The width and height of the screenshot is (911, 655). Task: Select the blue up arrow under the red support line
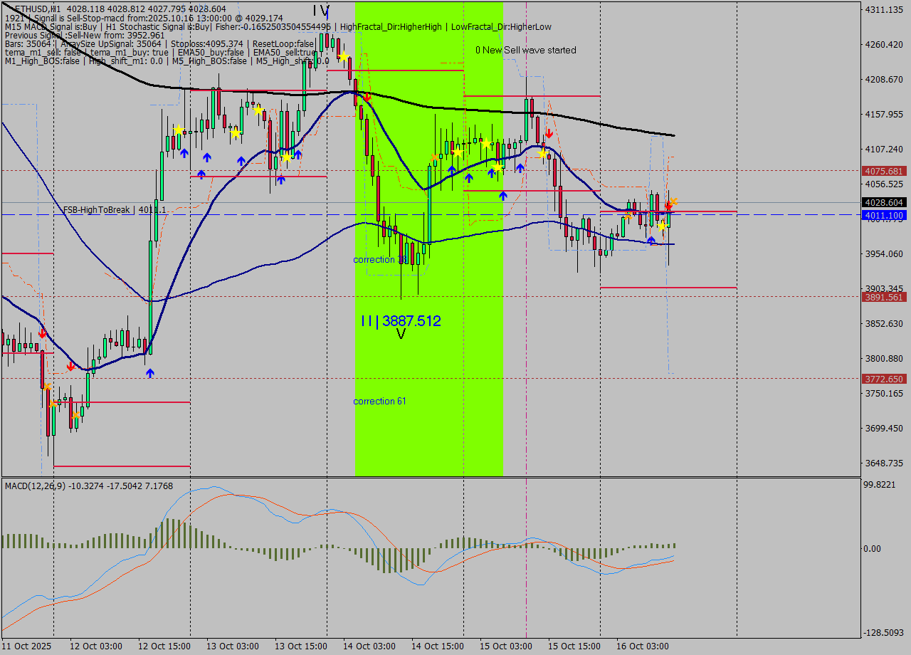point(504,194)
